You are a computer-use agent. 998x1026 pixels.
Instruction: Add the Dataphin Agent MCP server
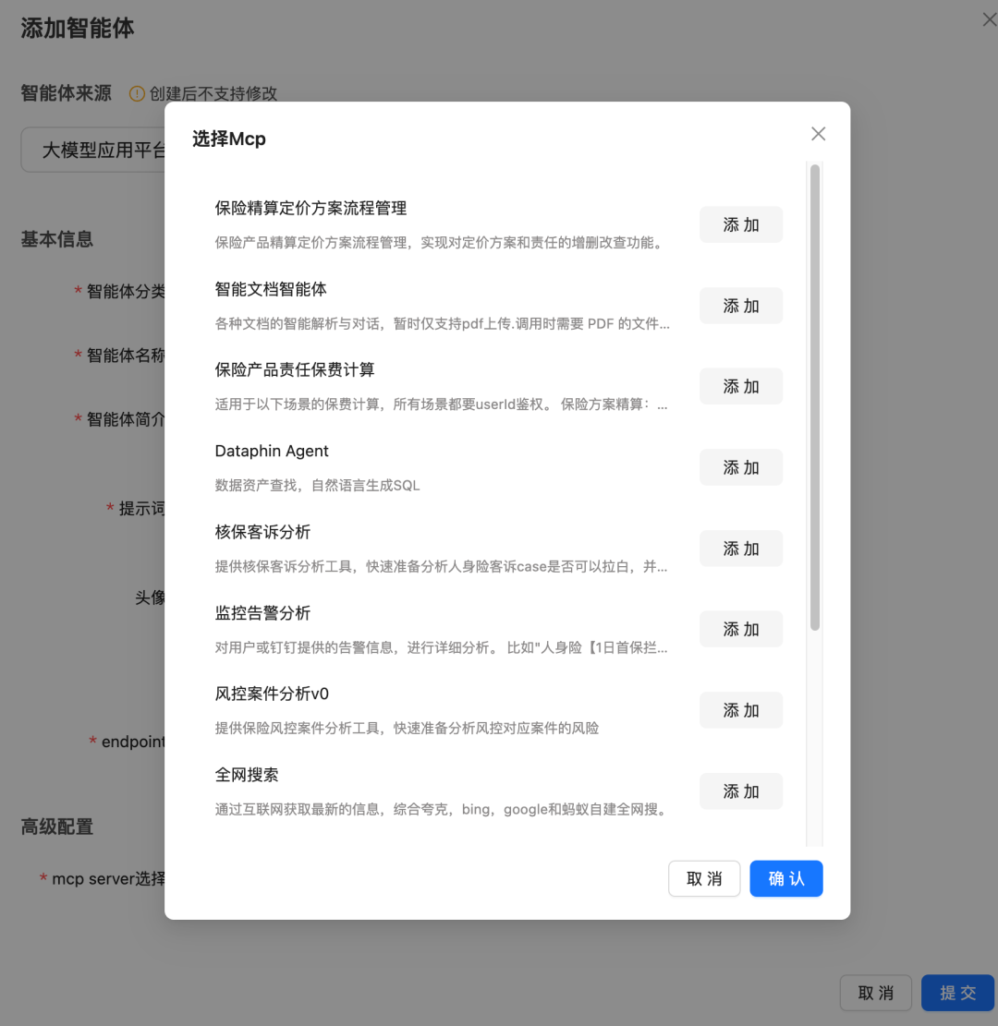point(740,467)
